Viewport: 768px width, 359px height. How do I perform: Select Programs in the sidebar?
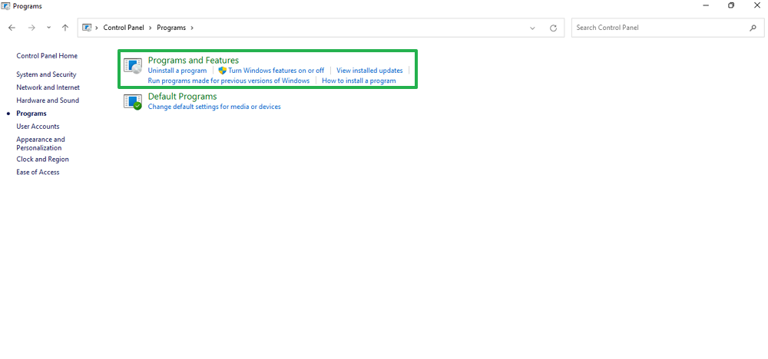(x=31, y=114)
